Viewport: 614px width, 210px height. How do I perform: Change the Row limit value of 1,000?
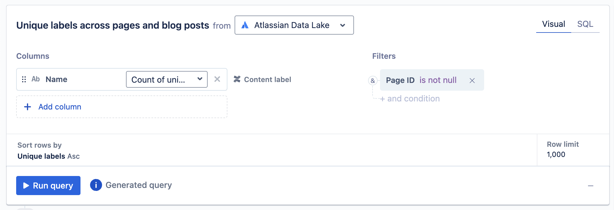(x=556, y=155)
